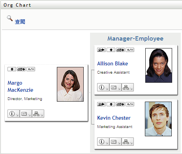Open Allison Blake's info icon menu
Screen dimensions: 182x154
click(x=103, y=87)
